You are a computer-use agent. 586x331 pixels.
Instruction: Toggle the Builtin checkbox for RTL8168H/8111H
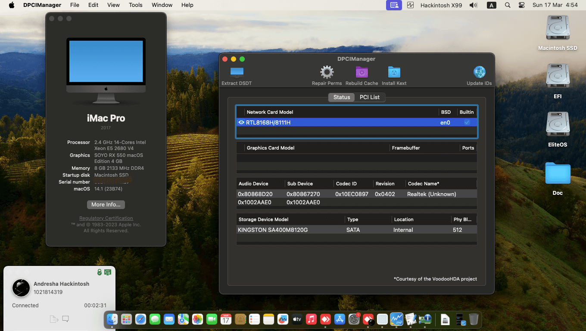(x=467, y=122)
